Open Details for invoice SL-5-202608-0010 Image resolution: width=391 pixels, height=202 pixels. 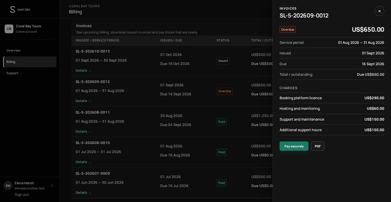83,162
